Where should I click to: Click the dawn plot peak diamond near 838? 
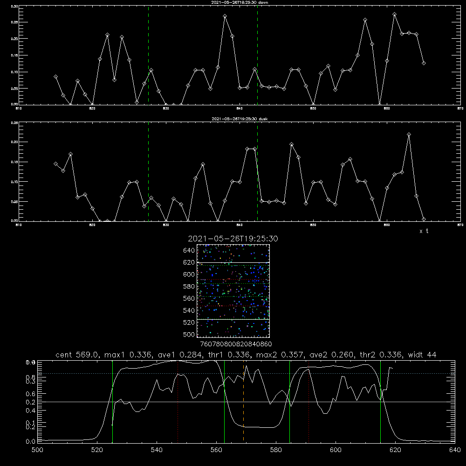pos(225,16)
